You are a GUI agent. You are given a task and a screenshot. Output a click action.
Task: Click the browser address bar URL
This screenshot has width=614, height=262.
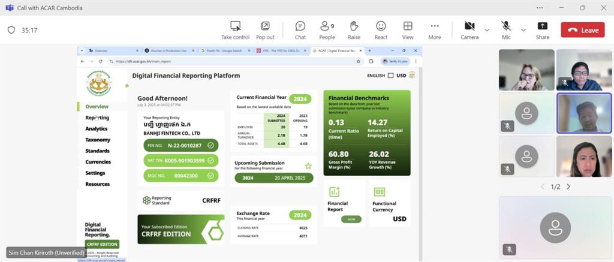[143, 62]
